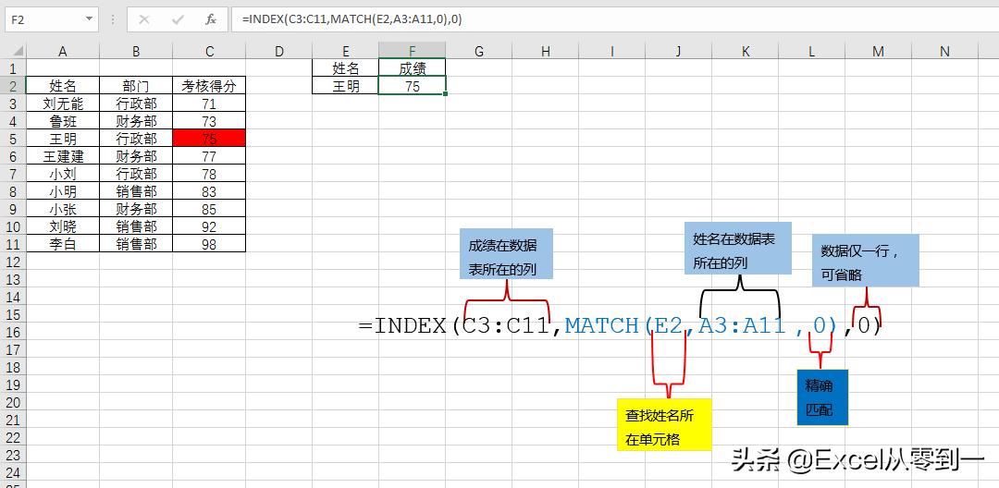Click score cell with value 71
Screen dimensions: 999x488
click(209, 104)
